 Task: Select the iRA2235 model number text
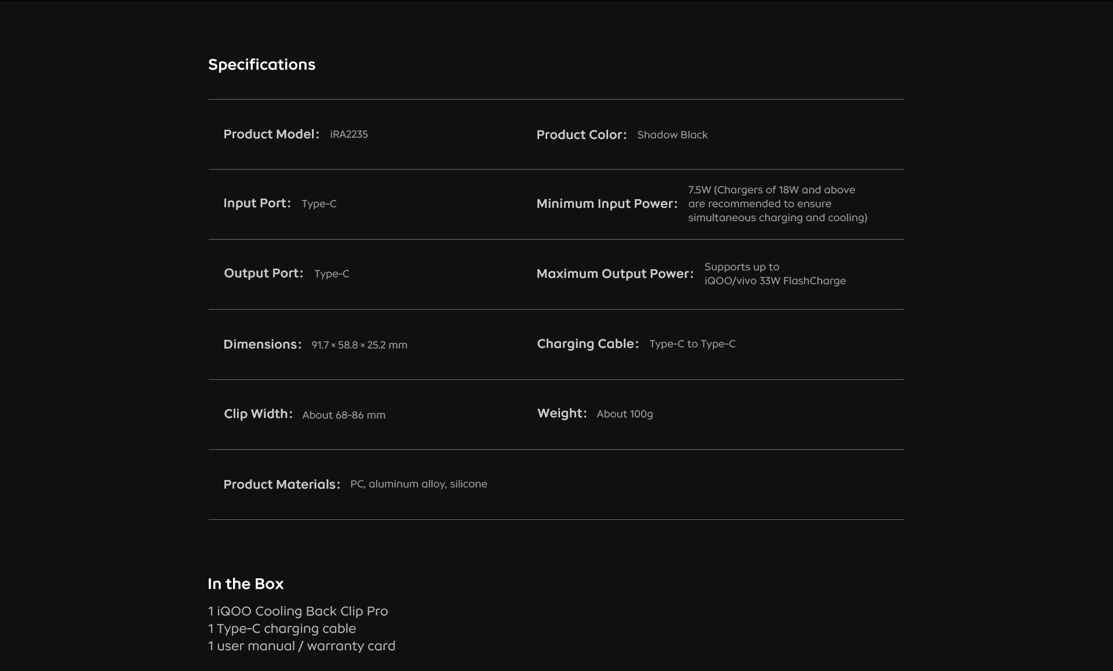[x=349, y=134]
